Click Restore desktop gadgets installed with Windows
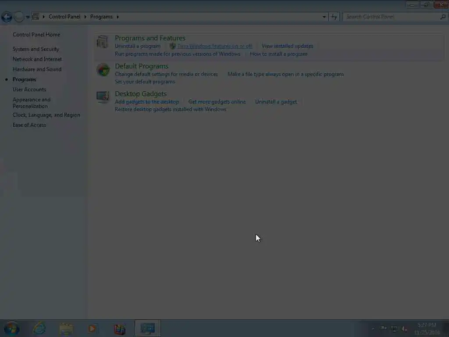Image resolution: width=449 pixels, height=337 pixels. coord(171,109)
